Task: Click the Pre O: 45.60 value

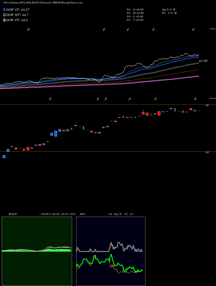Action: [x=135, y=10]
